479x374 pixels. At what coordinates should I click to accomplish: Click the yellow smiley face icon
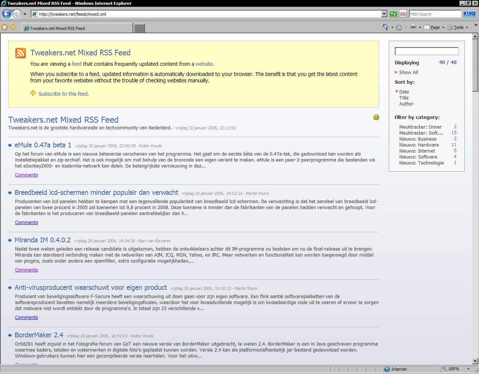click(376, 117)
